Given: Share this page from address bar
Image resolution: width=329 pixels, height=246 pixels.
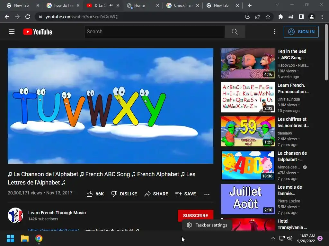Looking at the screenshot, I should click(x=258, y=17).
